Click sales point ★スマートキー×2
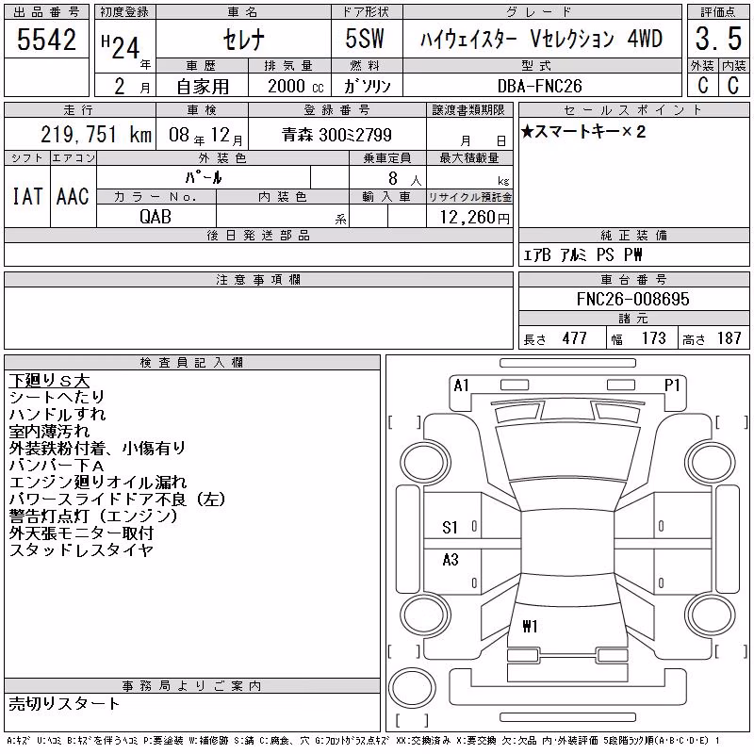 [582, 131]
